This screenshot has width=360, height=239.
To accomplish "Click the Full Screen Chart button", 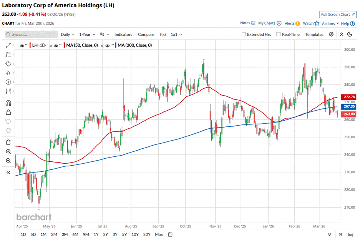I will coord(337,15).
